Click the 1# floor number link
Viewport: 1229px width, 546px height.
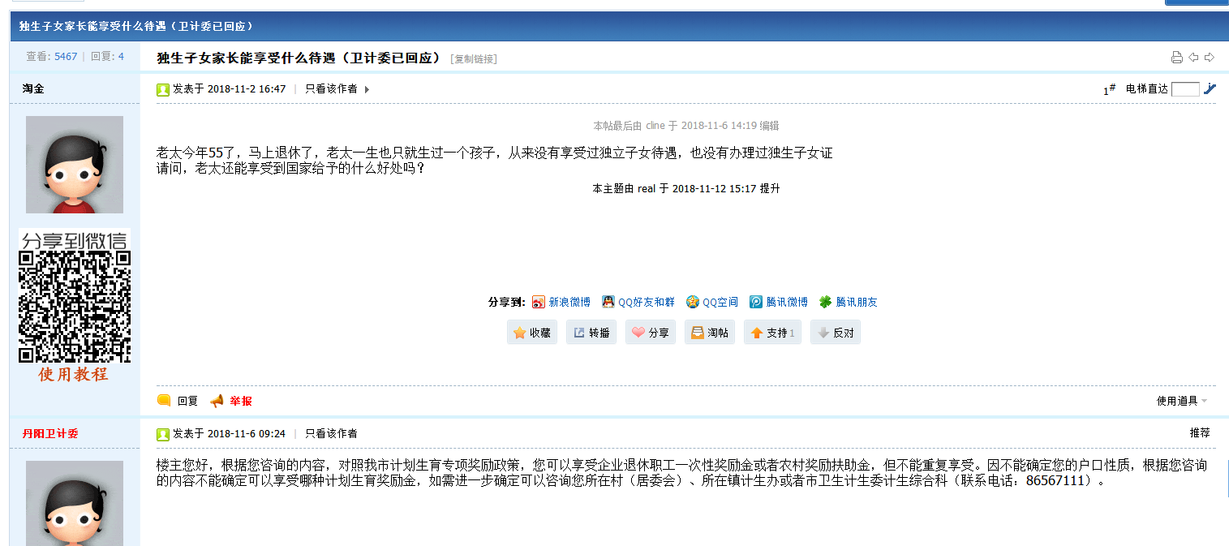(x=1109, y=89)
